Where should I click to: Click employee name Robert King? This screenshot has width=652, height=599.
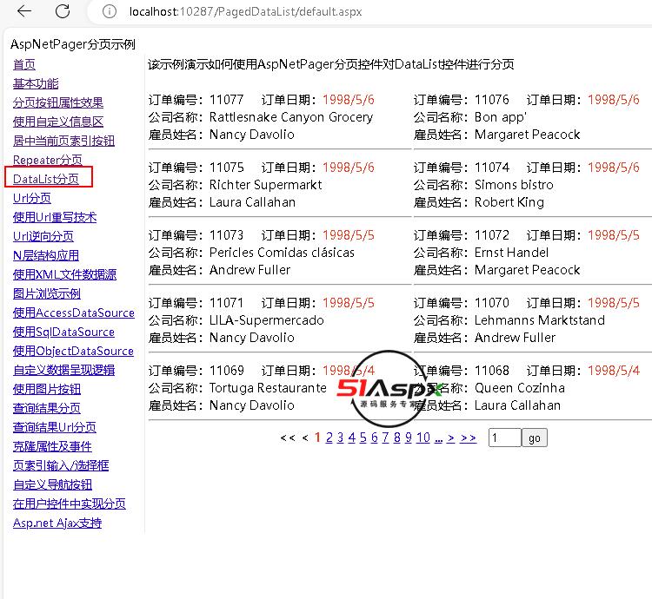(509, 202)
